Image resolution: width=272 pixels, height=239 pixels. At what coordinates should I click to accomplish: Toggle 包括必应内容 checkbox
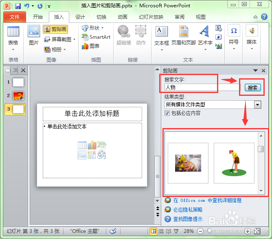click(x=167, y=113)
